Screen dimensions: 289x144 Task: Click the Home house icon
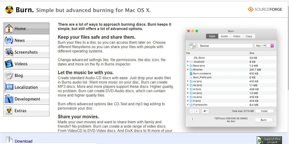[9, 29]
